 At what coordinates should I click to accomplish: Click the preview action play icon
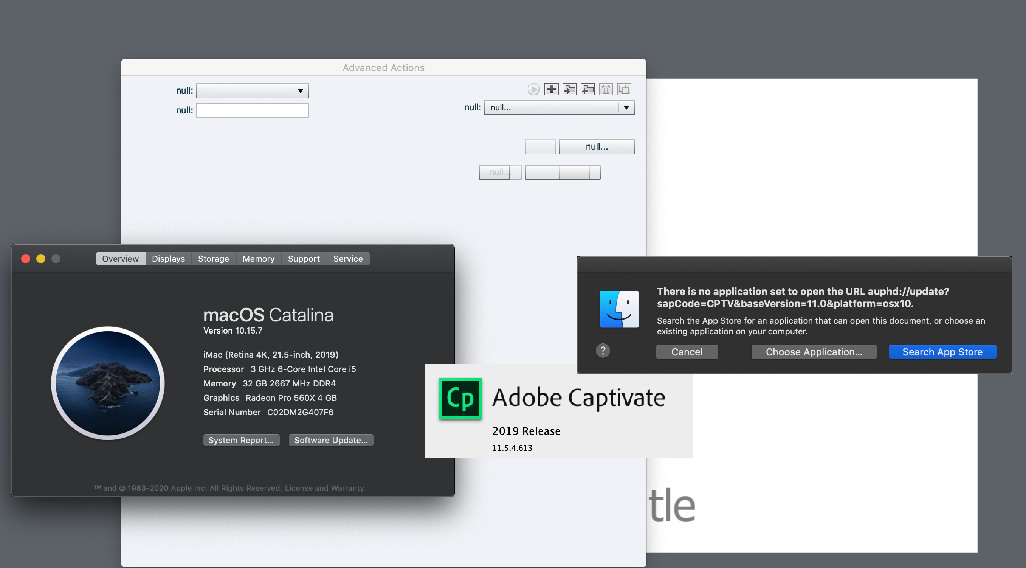tap(533, 89)
